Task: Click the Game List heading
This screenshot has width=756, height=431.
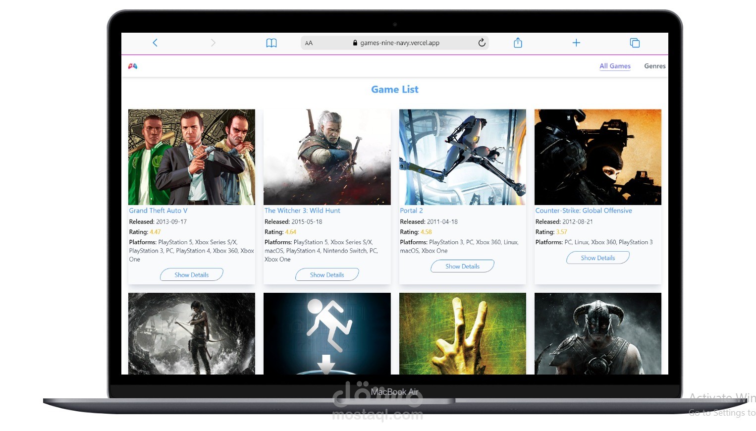Action: click(x=395, y=90)
